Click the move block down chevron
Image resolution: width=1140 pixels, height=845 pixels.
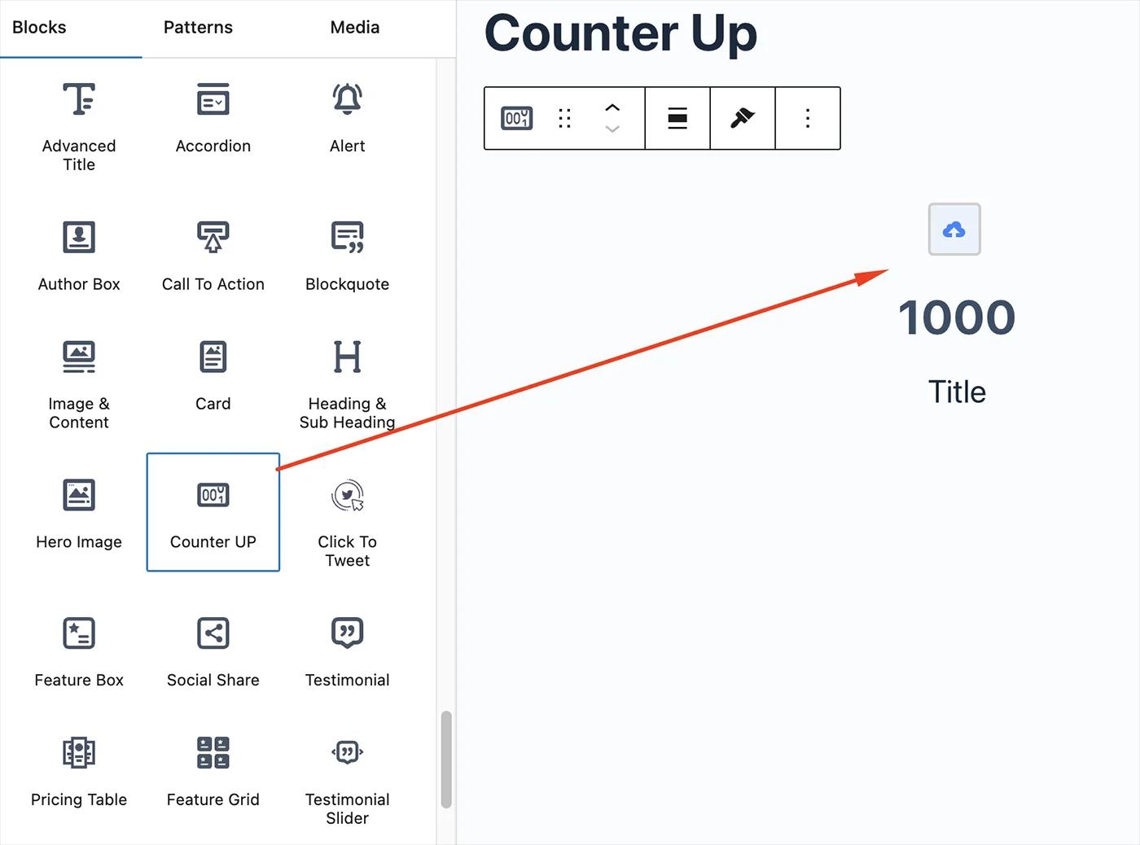click(x=612, y=129)
